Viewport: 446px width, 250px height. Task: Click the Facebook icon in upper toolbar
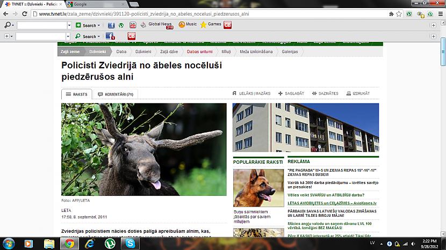111,25
